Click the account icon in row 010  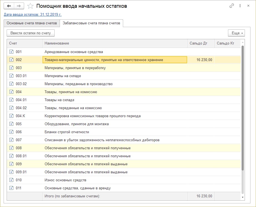point(11,180)
